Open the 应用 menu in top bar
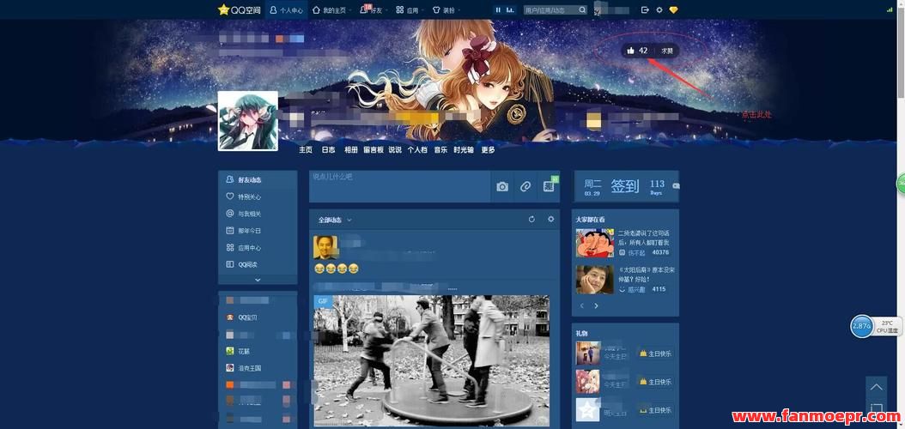Image resolution: width=905 pixels, height=429 pixels. click(x=410, y=9)
